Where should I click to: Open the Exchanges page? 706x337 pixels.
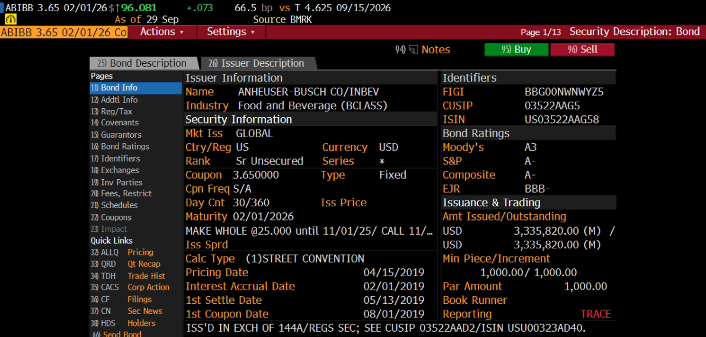click(115, 170)
